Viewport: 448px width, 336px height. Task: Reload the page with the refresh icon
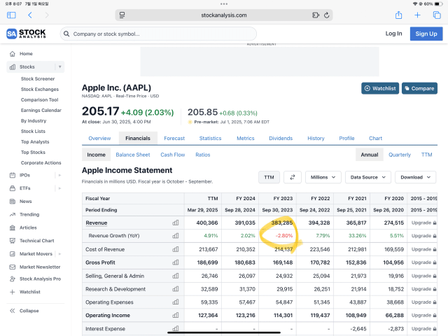pyautogui.click(x=327, y=15)
